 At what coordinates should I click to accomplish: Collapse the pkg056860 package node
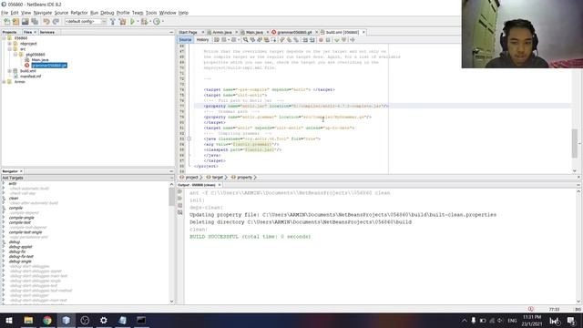click(15, 55)
